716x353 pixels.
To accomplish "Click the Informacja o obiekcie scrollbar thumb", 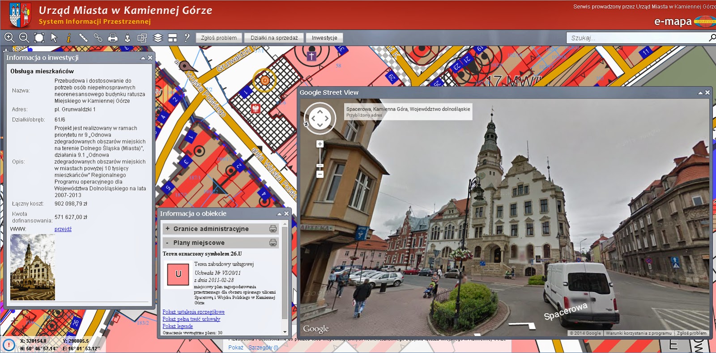I will (285, 273).
